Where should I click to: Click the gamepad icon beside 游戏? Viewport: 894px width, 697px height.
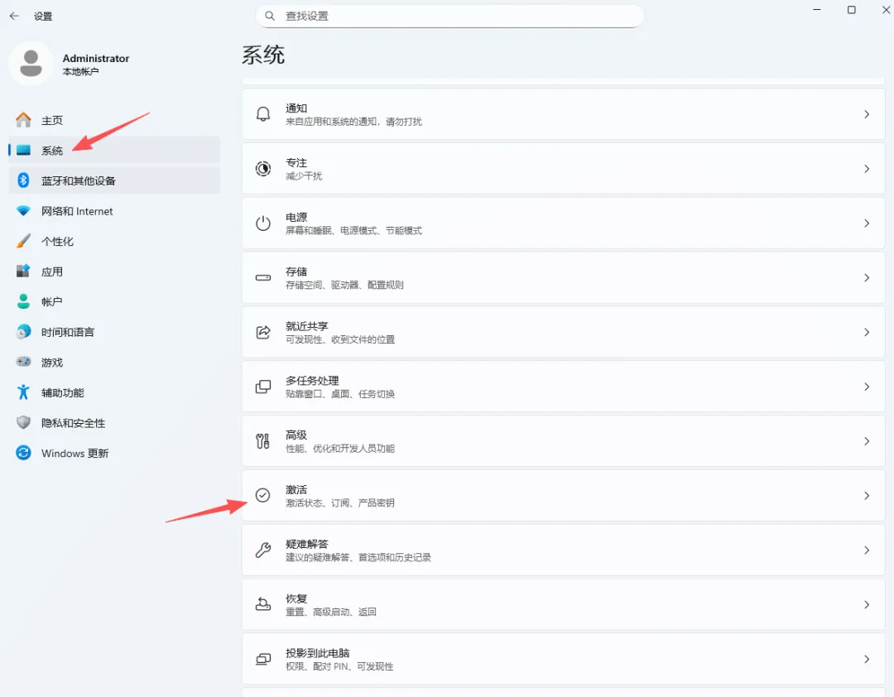pos(23,362)
